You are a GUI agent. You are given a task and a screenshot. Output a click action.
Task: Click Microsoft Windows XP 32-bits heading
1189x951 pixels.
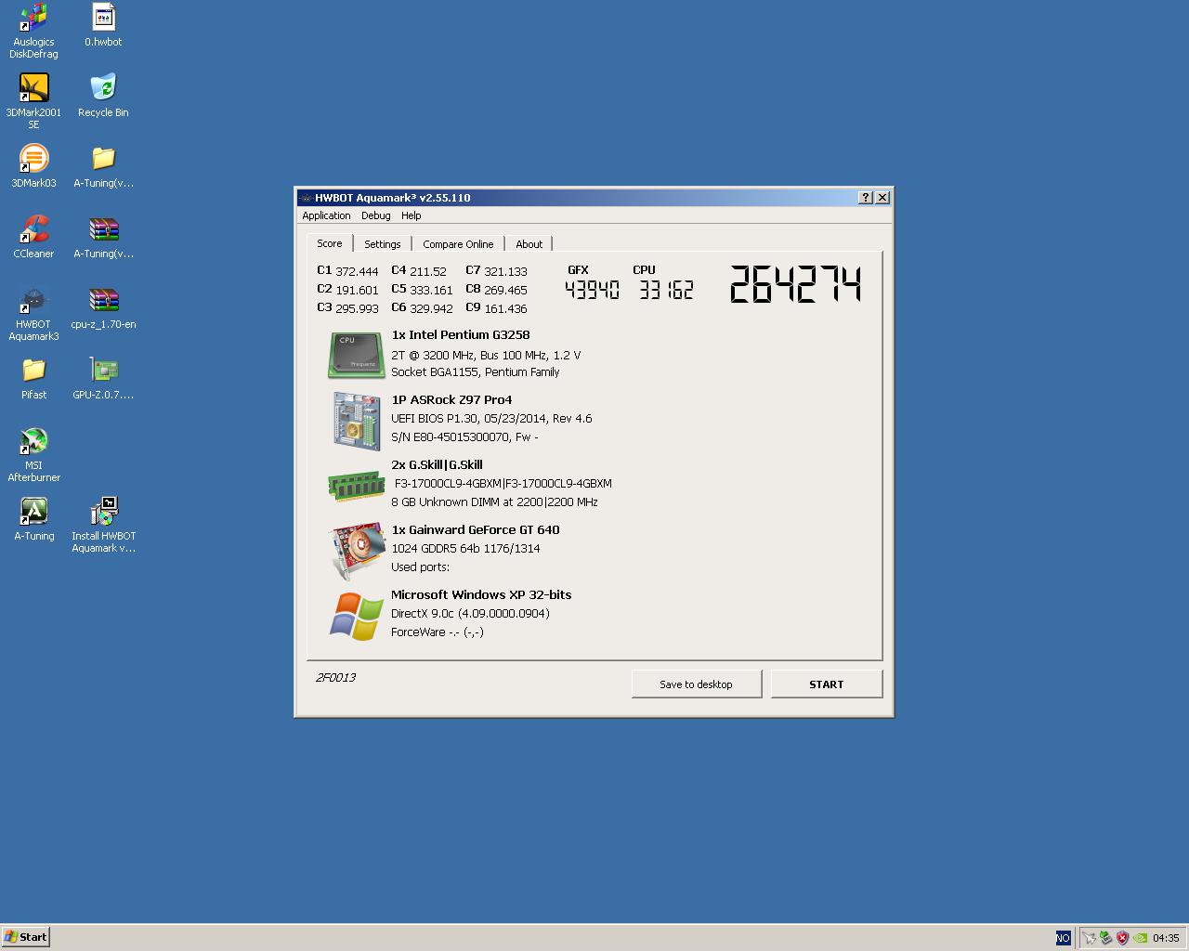pos(481,595)
